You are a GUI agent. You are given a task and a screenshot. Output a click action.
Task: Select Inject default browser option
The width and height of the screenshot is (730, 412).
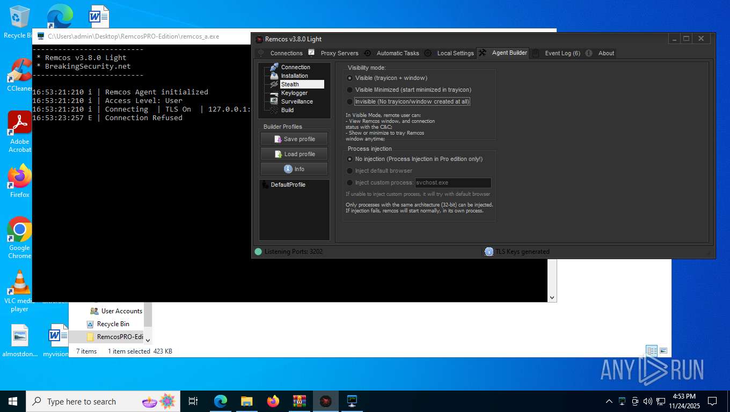[x=379, y=171]
